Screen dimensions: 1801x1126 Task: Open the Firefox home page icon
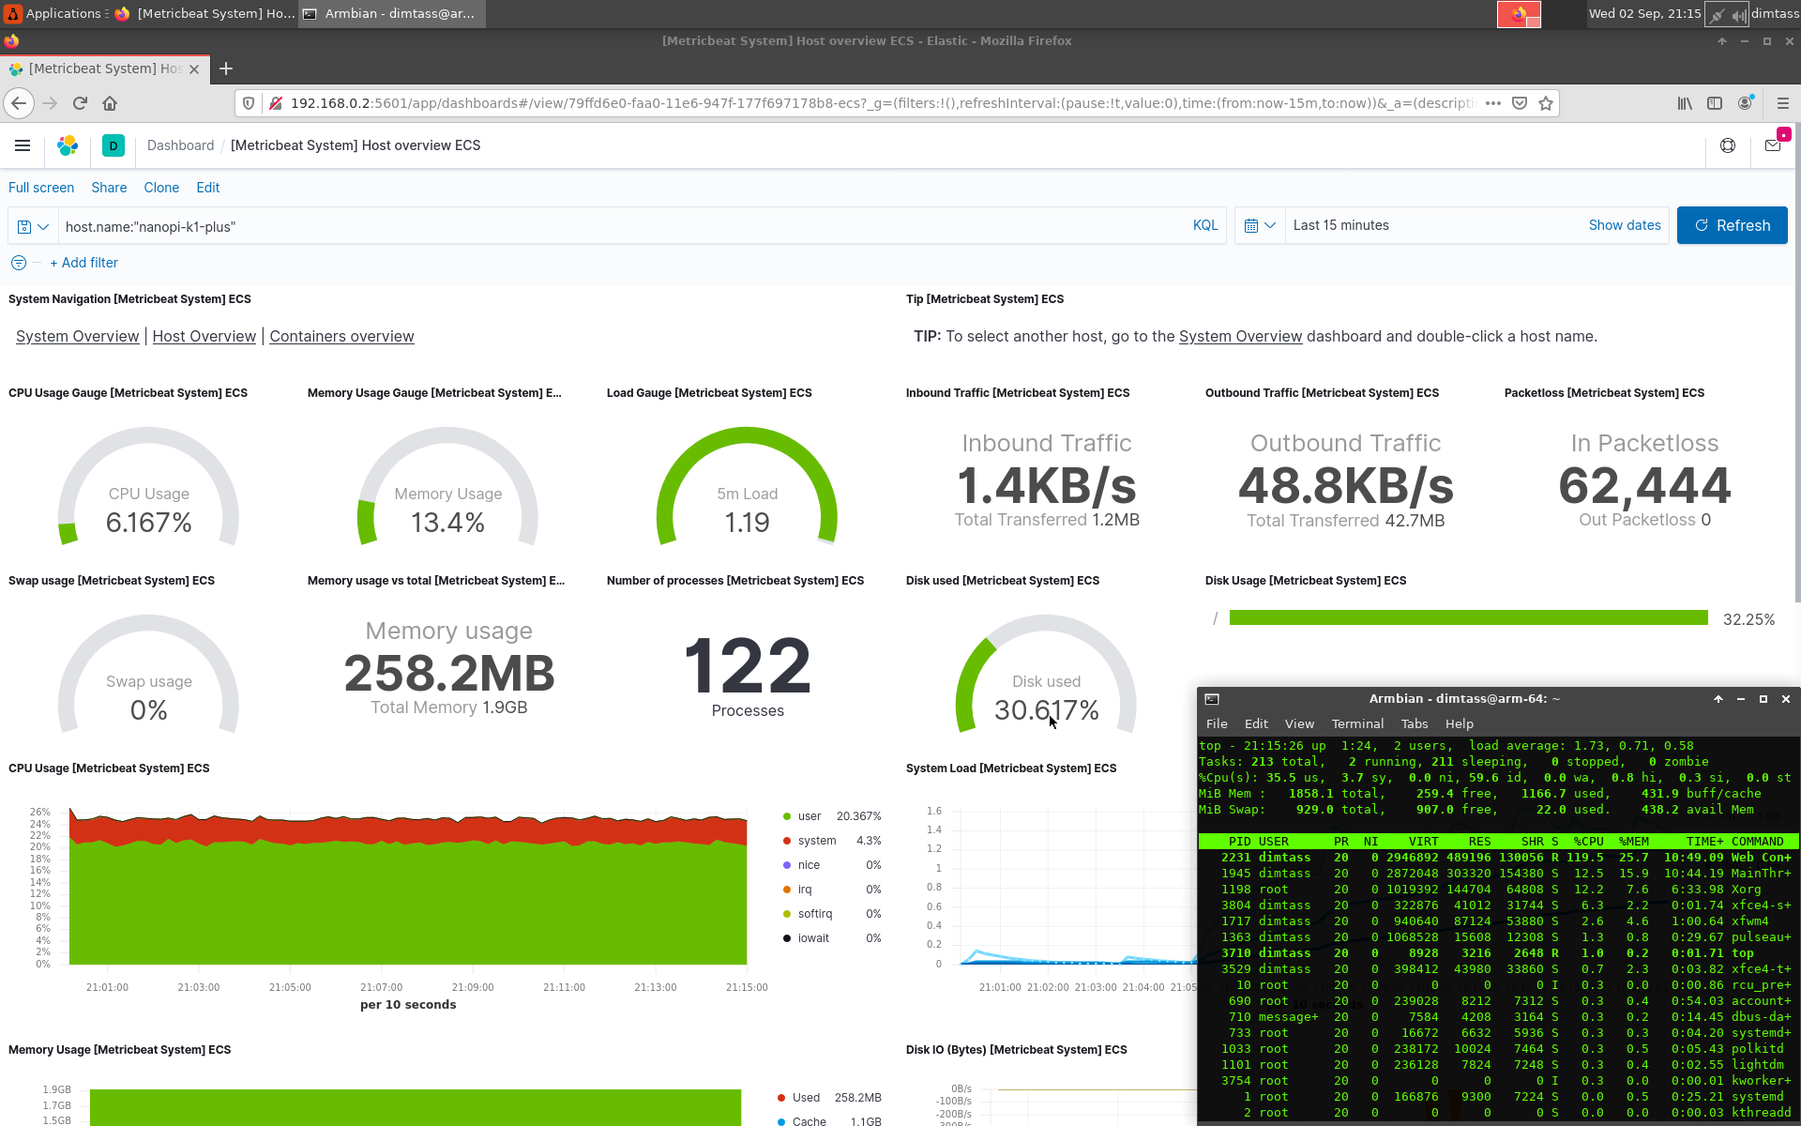(110, 103)
